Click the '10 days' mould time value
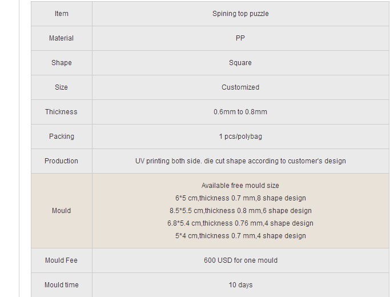 240,285
